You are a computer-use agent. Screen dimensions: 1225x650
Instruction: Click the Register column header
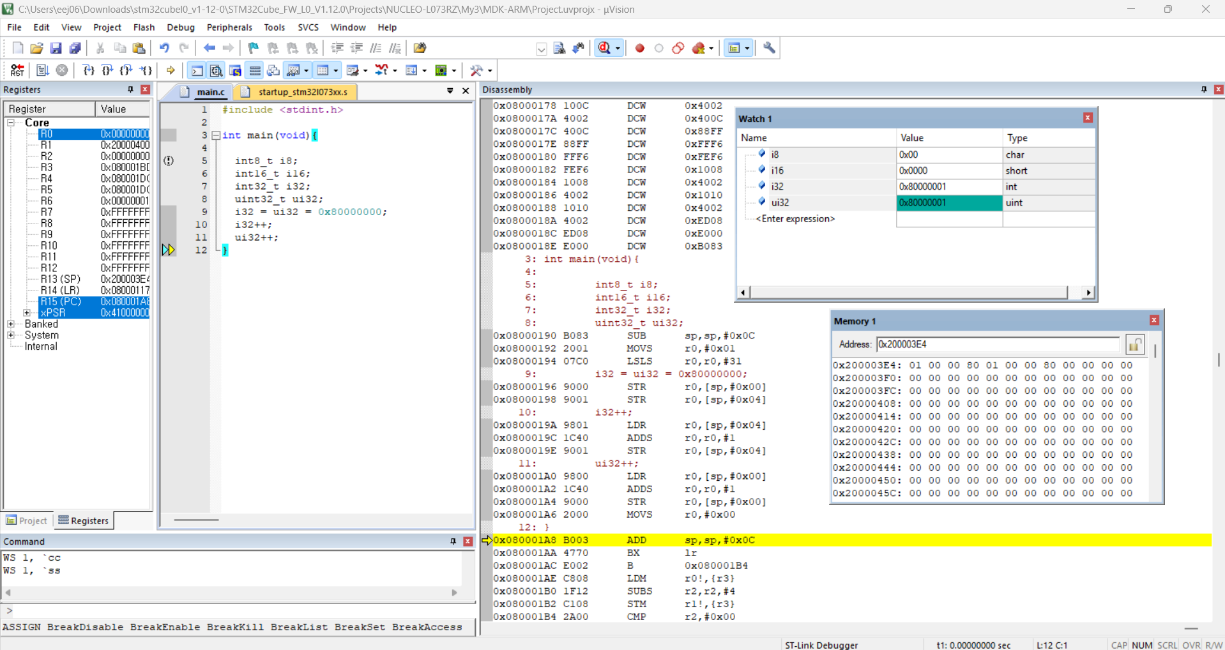(x=50, y=109)
